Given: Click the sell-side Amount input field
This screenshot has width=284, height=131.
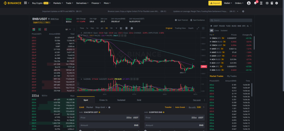Looking at the screenshot, I should (x=174, y=125).
